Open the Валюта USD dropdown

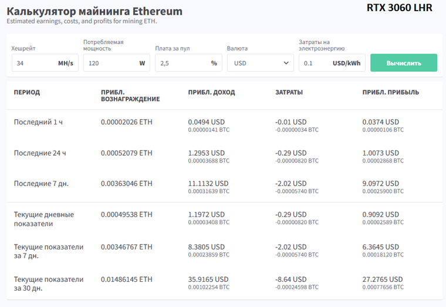click(260, 63)
